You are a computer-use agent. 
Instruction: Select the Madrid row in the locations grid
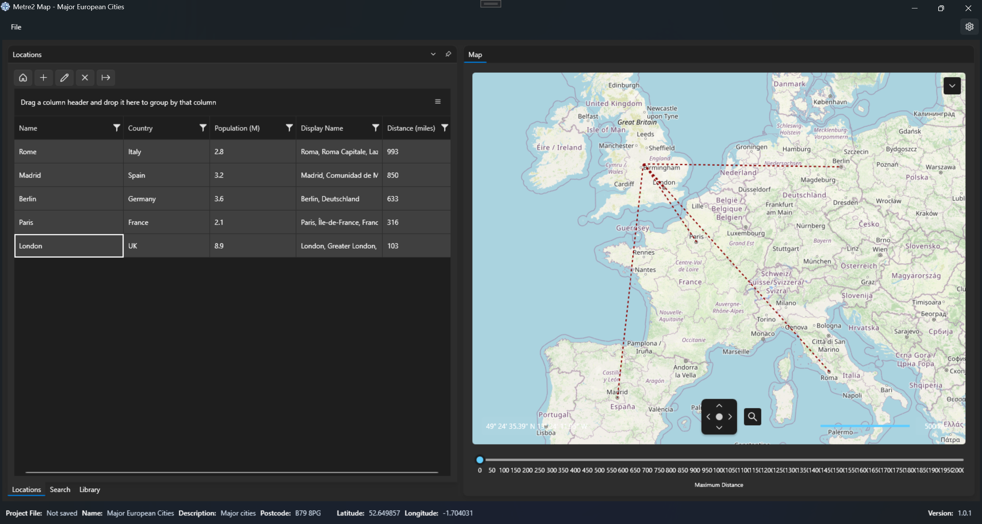click(69, 175)
